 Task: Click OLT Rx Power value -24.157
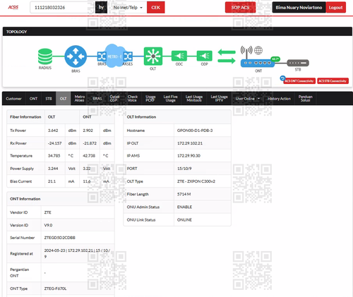54,143
